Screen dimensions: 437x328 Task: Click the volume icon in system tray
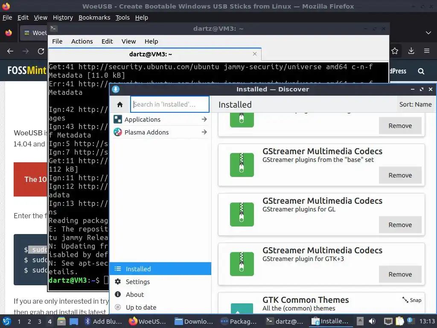pyautogui.click(x=372, y=321)
